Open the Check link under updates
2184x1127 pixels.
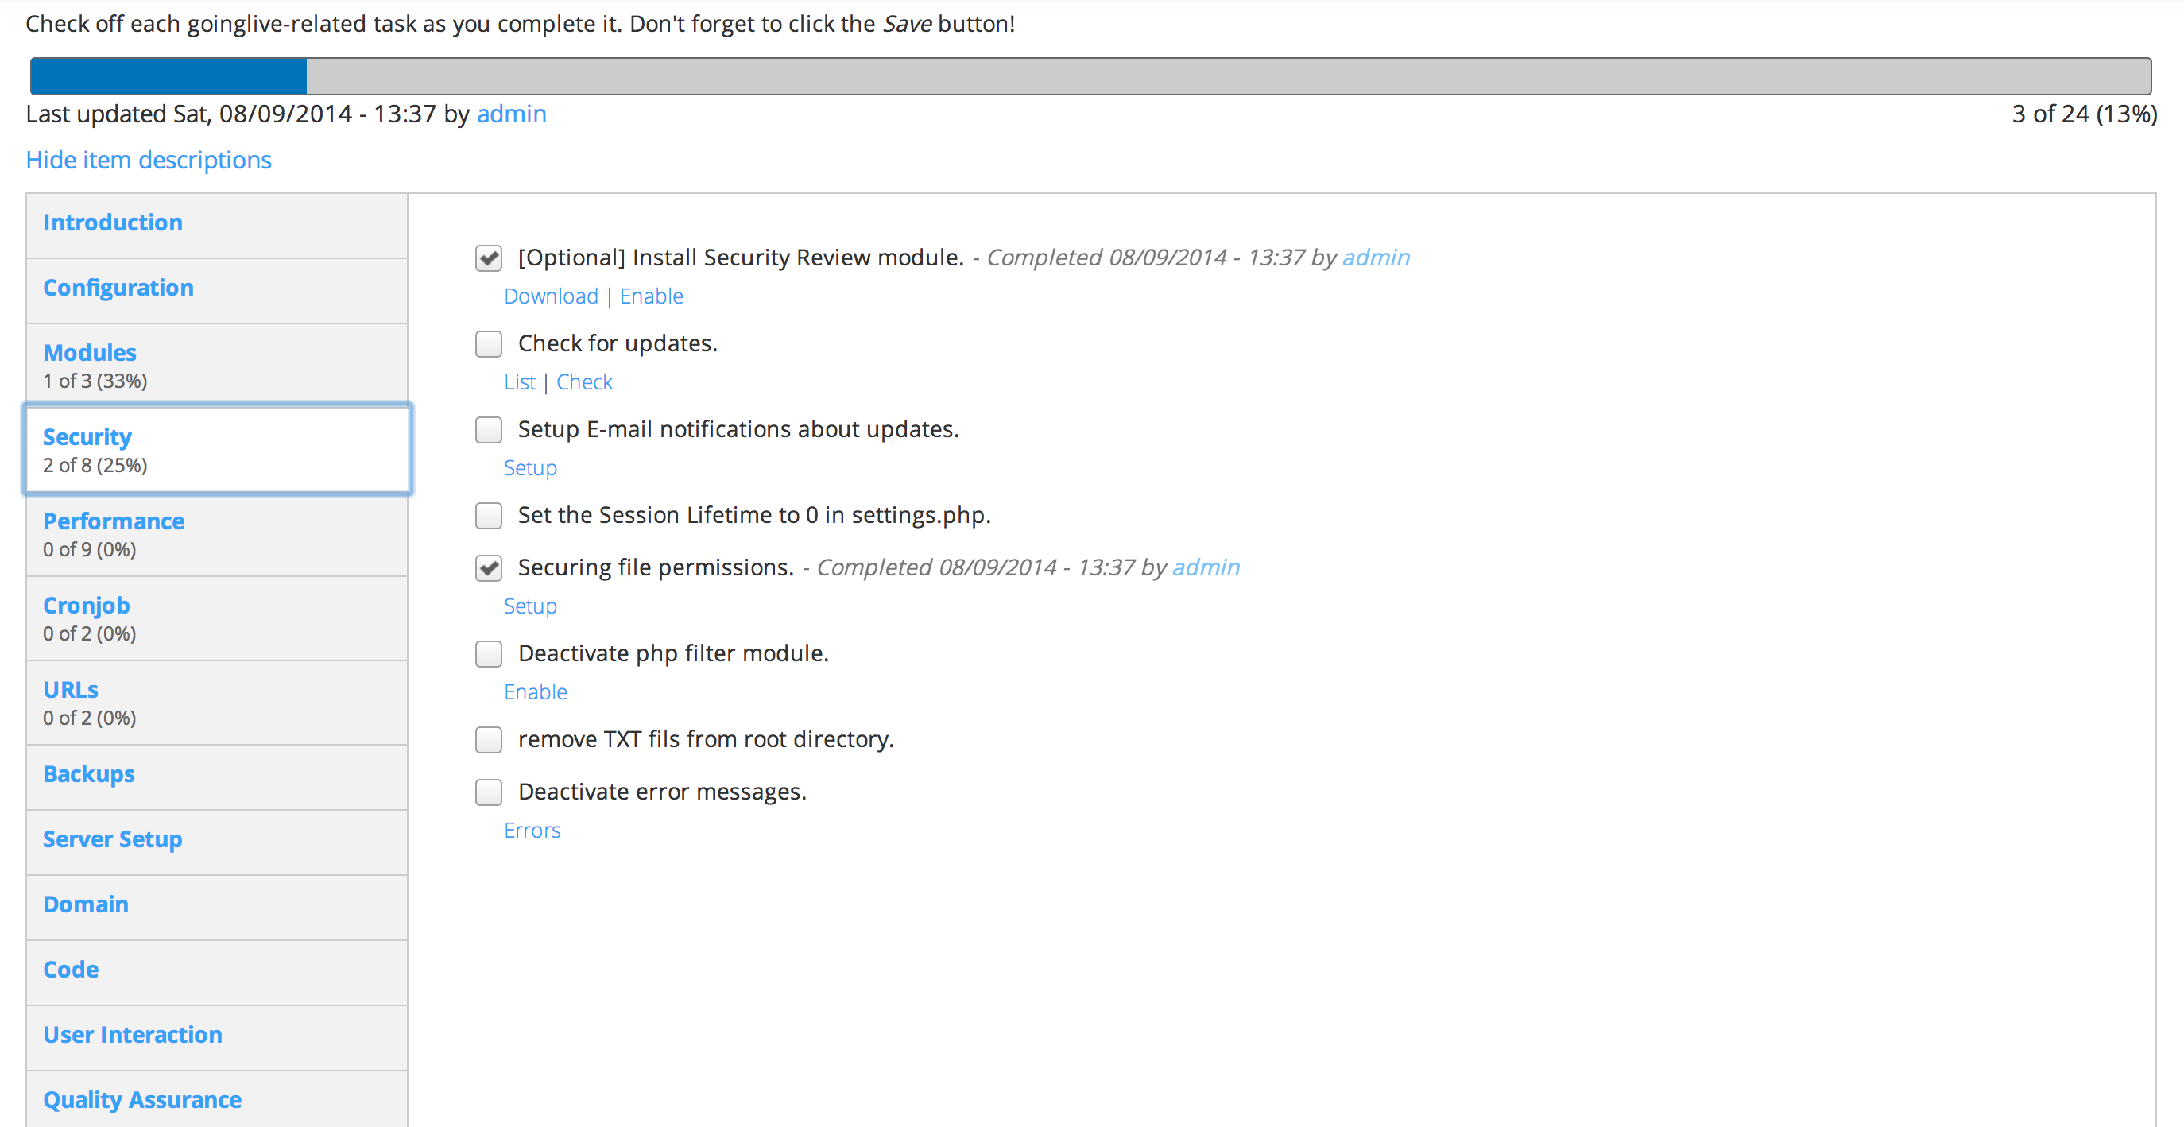tap(584, 382)
